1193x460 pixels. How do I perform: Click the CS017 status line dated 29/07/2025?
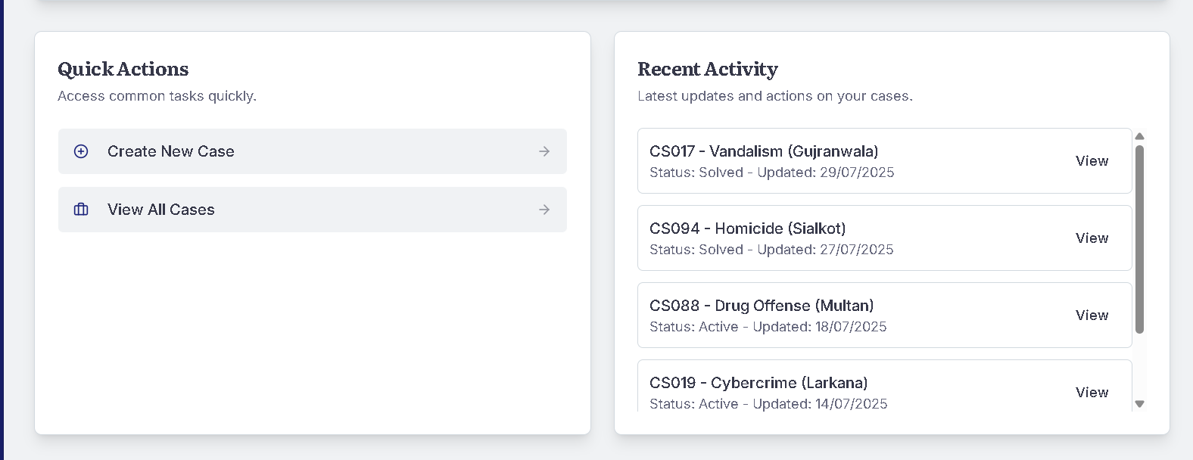(x=771, y=172)
